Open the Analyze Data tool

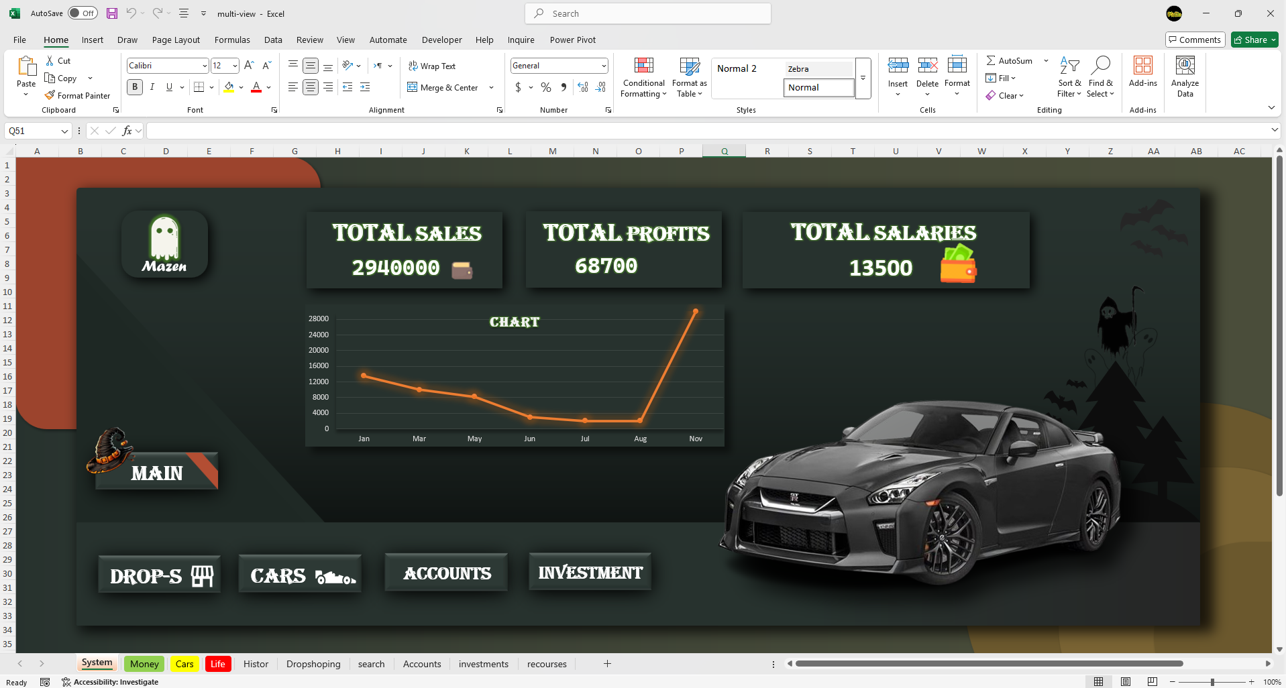click(1185, 77)
